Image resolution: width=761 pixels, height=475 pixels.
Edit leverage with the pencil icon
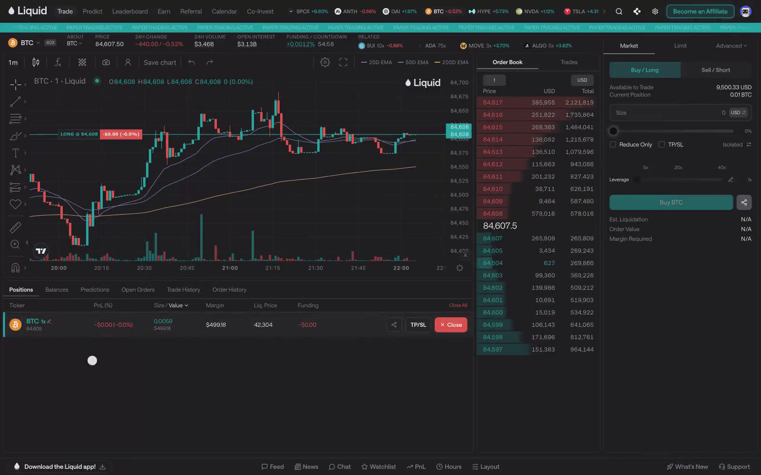pos(731,180)
